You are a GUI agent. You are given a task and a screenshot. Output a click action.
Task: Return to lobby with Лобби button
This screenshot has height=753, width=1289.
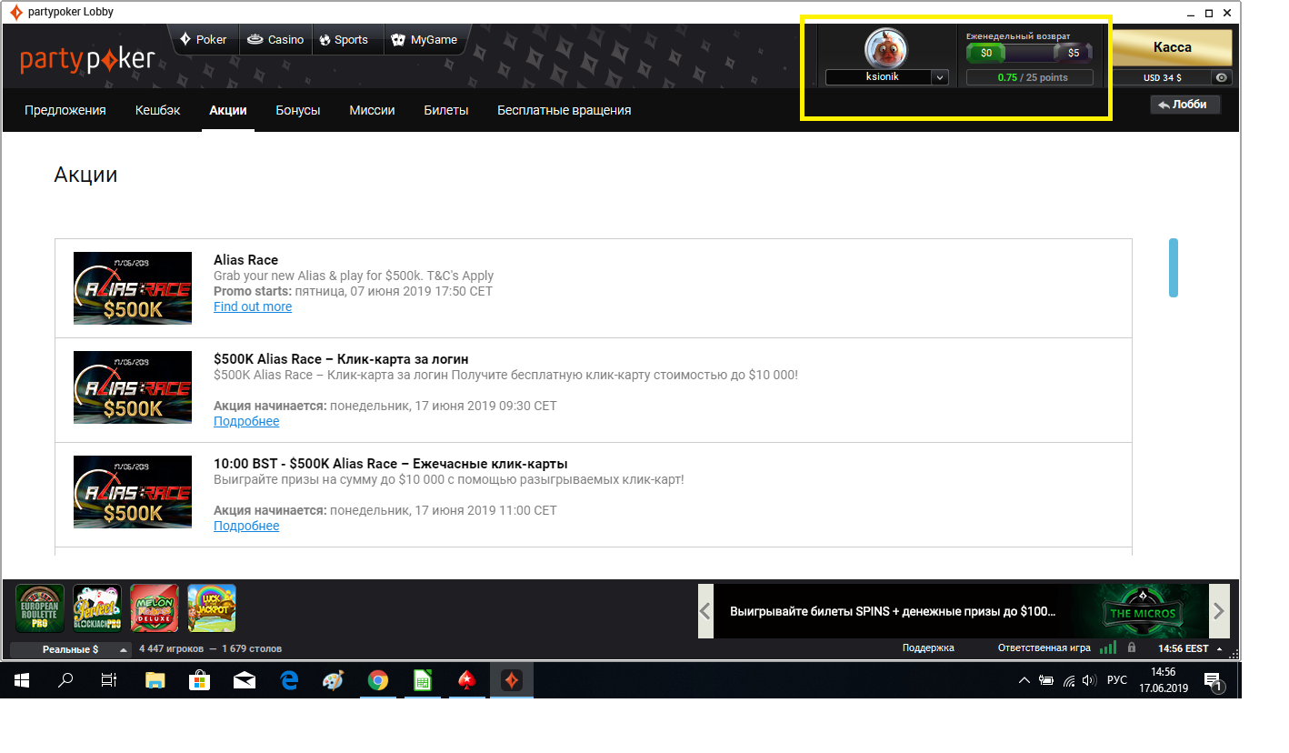[1185, 105]
